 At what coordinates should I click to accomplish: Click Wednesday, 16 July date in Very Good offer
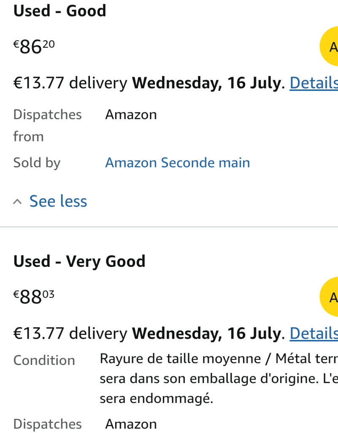click(207, 333)
